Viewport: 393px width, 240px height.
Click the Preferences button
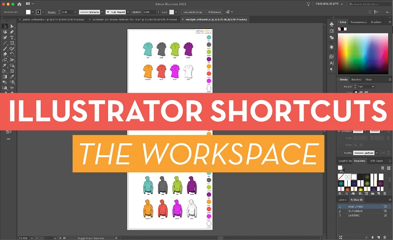pos(215,12)
